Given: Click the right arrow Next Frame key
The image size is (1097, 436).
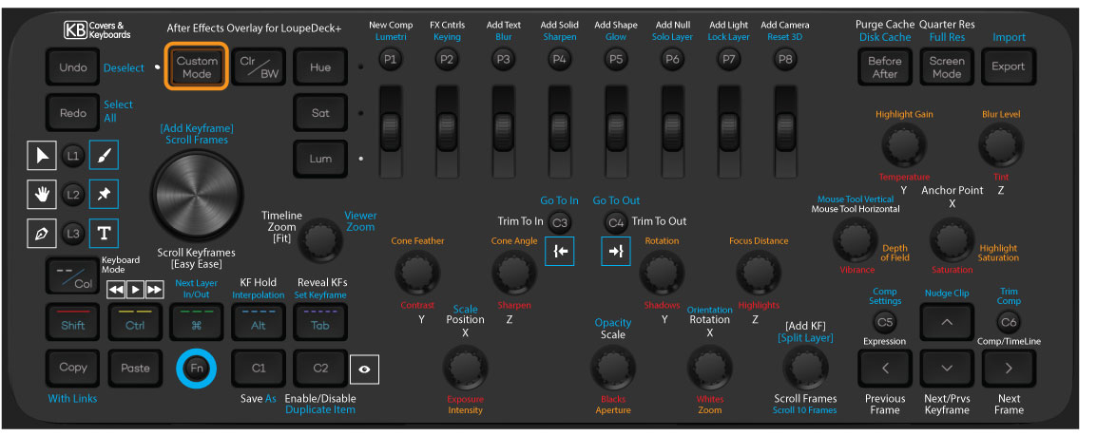Looking at the screenshot, I should 1009,368.
